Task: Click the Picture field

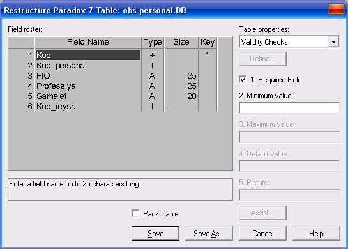Action: pyautogui.click(x=289, y=195)
